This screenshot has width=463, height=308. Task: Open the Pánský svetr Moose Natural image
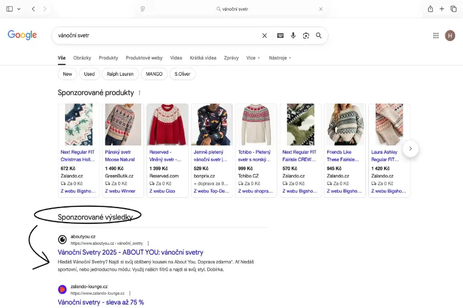(x=123, y=125)
